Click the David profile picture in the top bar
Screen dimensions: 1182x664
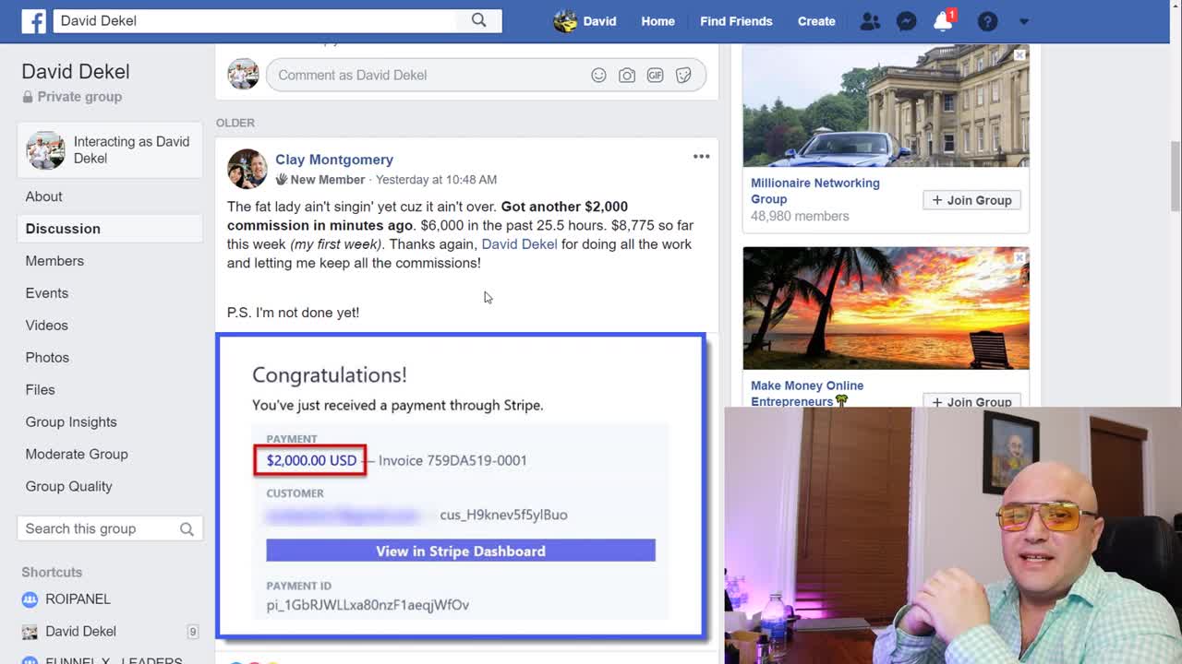tap(565, 20)
